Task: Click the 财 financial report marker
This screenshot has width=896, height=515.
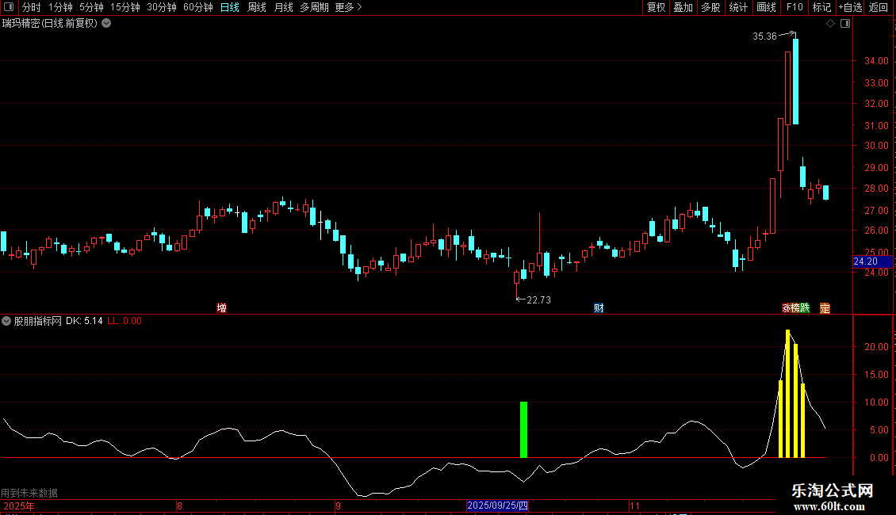Action: pyautogui.click(x=599, y=307)
